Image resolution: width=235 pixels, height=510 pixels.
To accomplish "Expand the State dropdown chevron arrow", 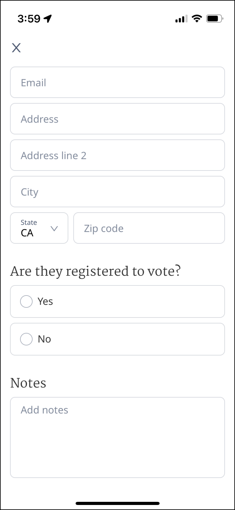I will [x=54, y=229].
